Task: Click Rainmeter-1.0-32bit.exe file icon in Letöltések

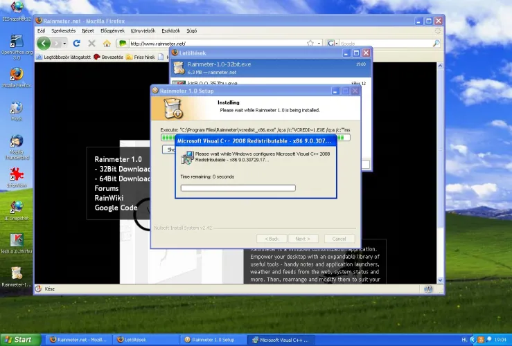Action: tap(179, 68)
